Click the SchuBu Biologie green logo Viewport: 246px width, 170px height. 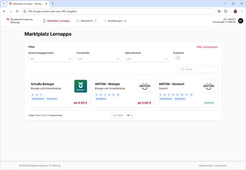[x=81, y=86]
